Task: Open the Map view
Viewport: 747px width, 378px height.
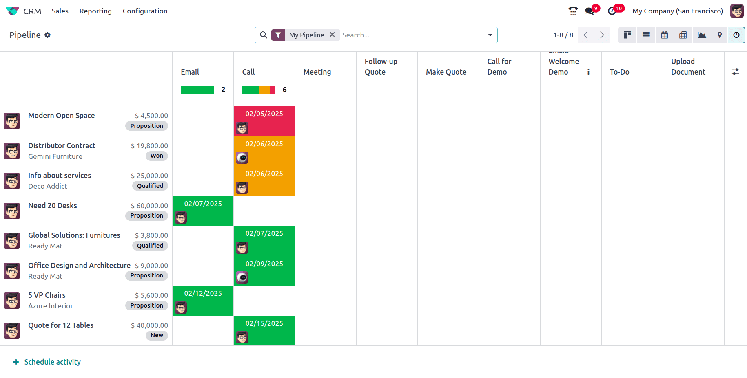Action: (x=720, y=35)
